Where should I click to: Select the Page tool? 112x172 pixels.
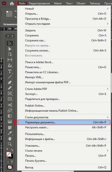point(10,54)
